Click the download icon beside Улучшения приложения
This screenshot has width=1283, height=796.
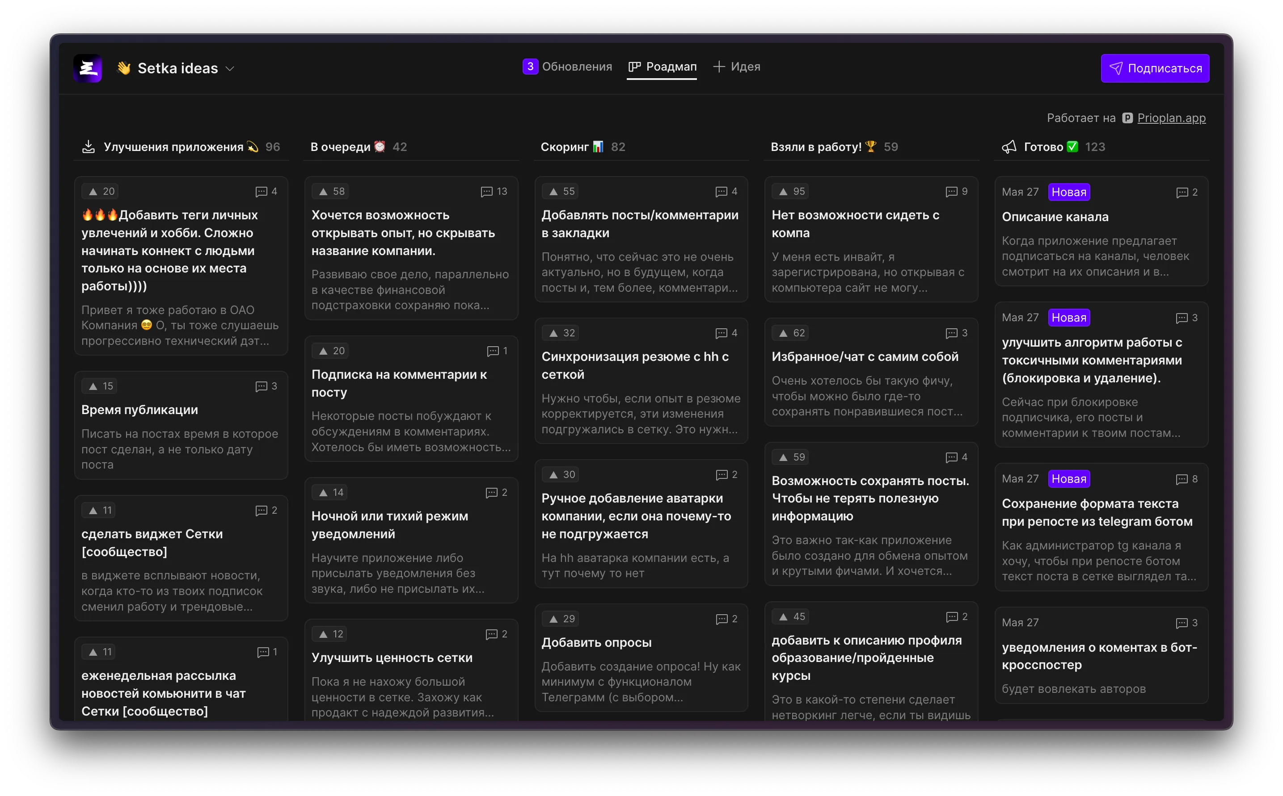89,147
